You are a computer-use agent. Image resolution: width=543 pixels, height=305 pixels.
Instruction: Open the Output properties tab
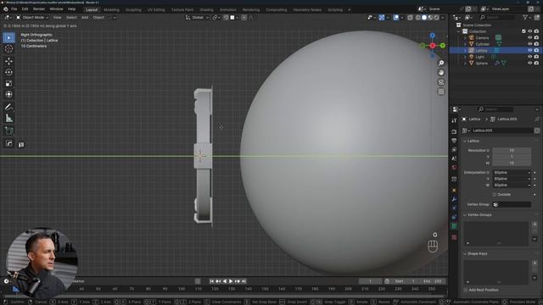pyautogui.click(x=454, y=141)
